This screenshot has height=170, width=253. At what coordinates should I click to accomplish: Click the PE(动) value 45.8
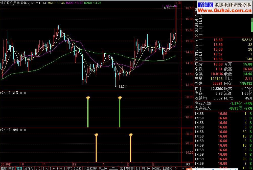(x=249, y=98)
